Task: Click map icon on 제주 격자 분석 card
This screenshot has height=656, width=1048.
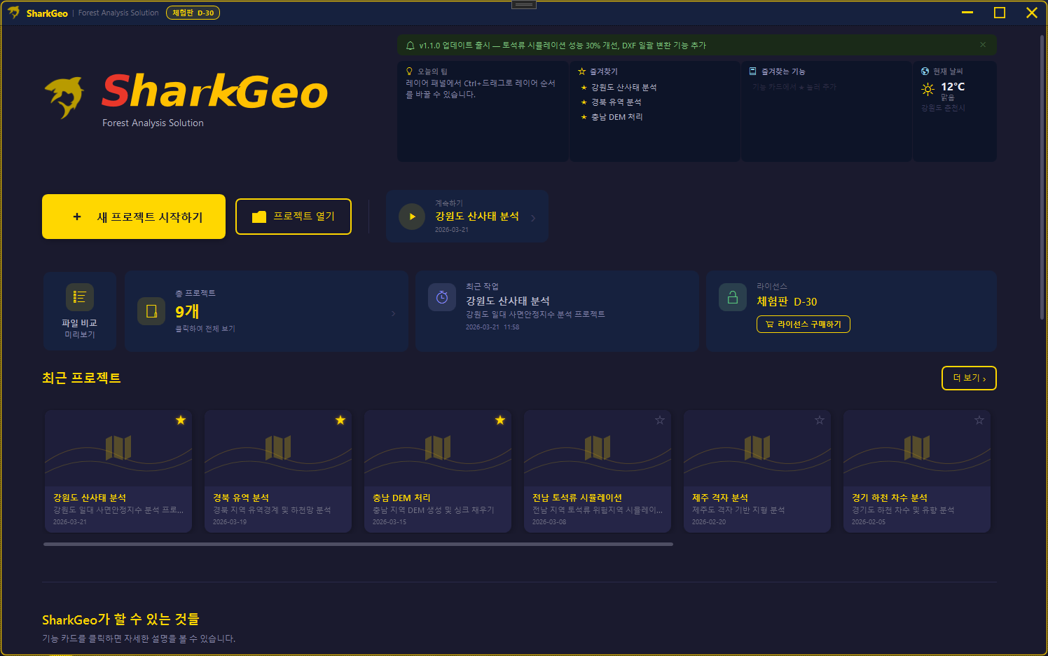Action: [x=757, y=448]
